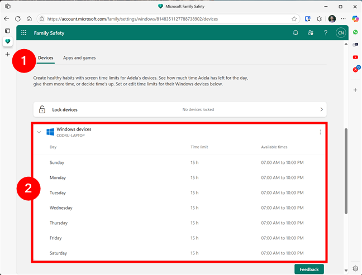Select the Thursday schedule row
Image resolution: width=362 pixels, height=275 pixels.
180,223
